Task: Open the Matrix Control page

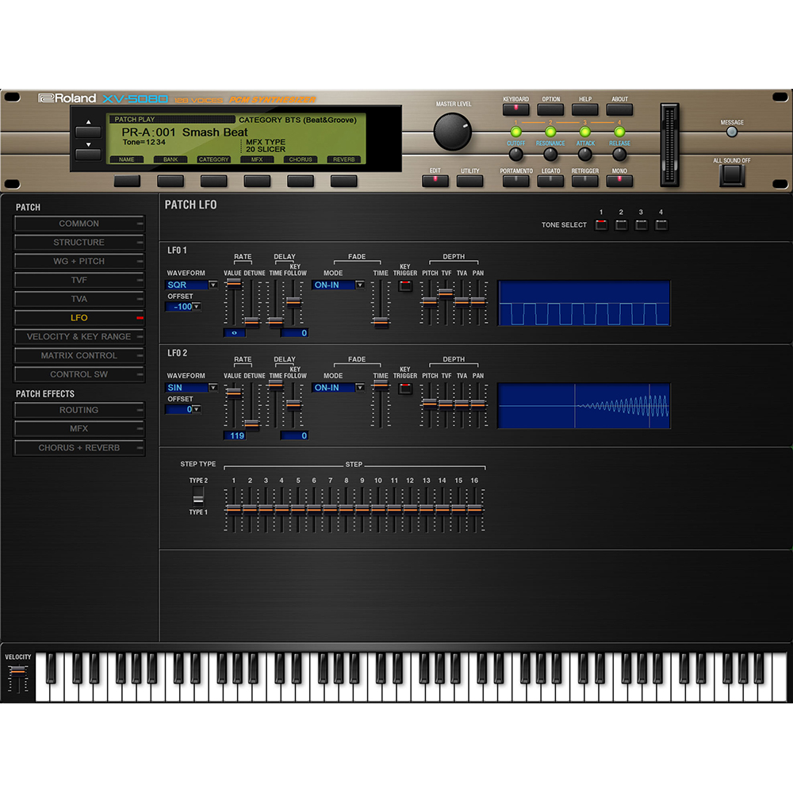Action: [x=79, y=355]
